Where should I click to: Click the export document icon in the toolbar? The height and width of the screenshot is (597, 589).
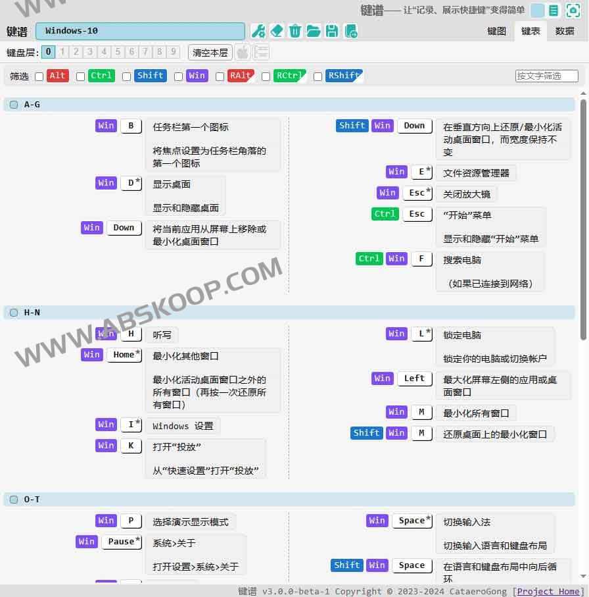[350, 31]
